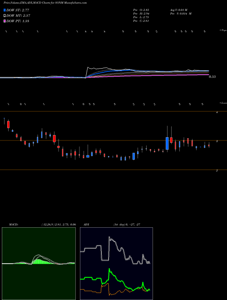Click the 'Pre H: 2.94' value
Screen dimensions: 227x300
(x=141, y=14)
